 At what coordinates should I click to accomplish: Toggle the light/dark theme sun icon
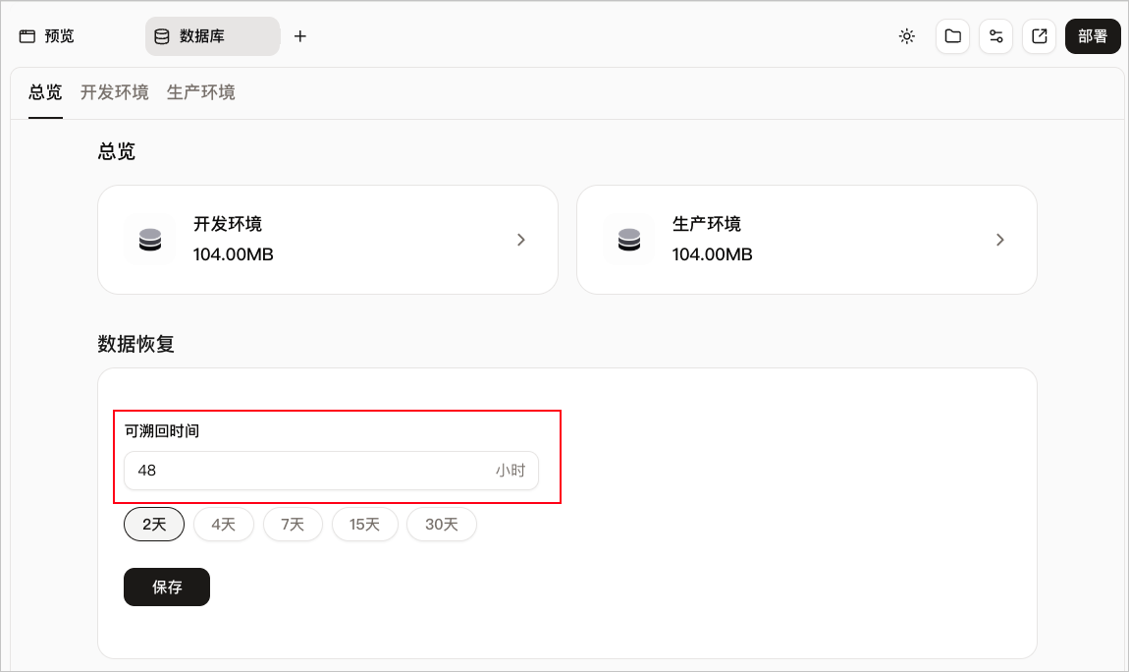pyautogui.click(x=906, y=36)
